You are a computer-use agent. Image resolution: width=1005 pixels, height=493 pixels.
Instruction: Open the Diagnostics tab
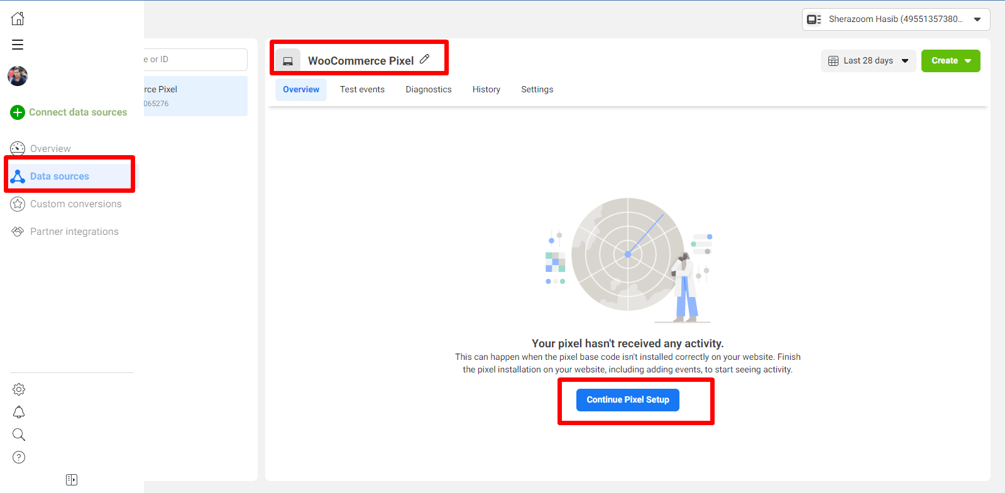click(429, 90)
